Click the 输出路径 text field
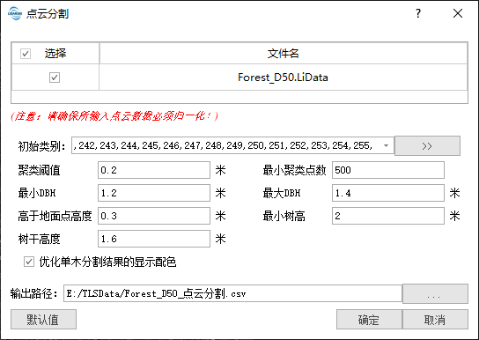This screenshot has width=479, height=340. [232, 293]
